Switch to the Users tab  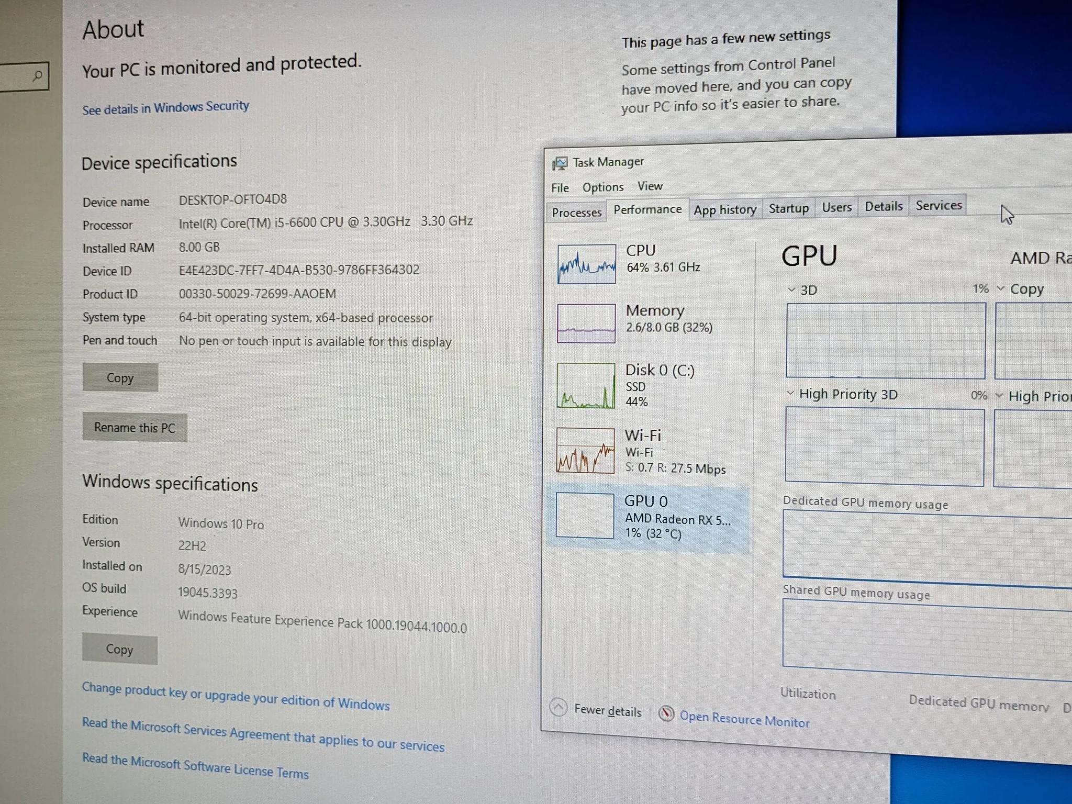pos(836,207)
